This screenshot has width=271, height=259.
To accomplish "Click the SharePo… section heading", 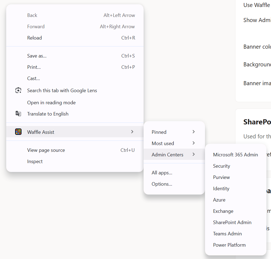I will [257, 122].
